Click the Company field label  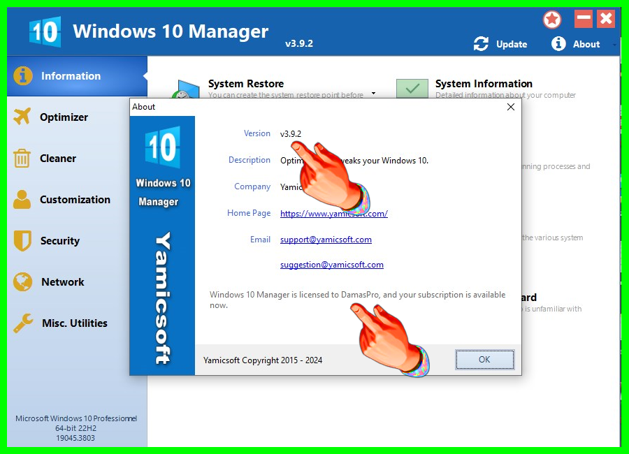(x=252, y=186)
